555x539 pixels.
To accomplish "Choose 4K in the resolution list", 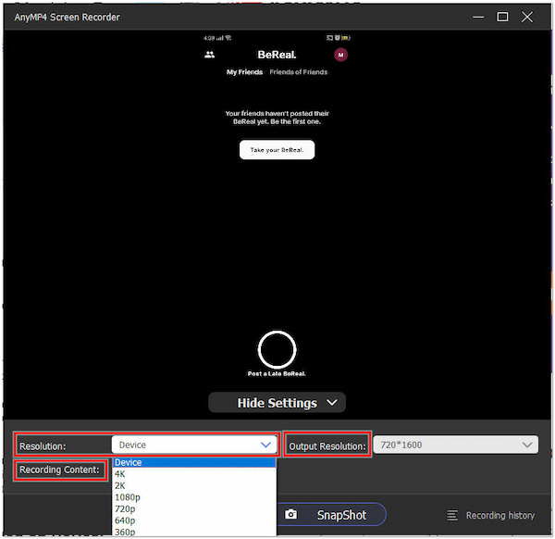I will pos(194,474).
